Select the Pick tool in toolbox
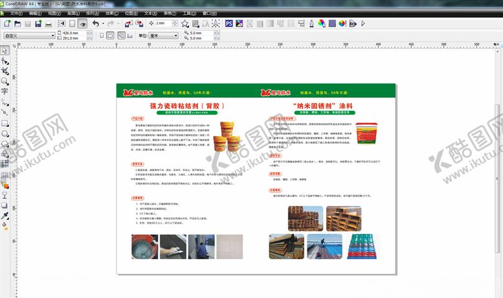 5,50
